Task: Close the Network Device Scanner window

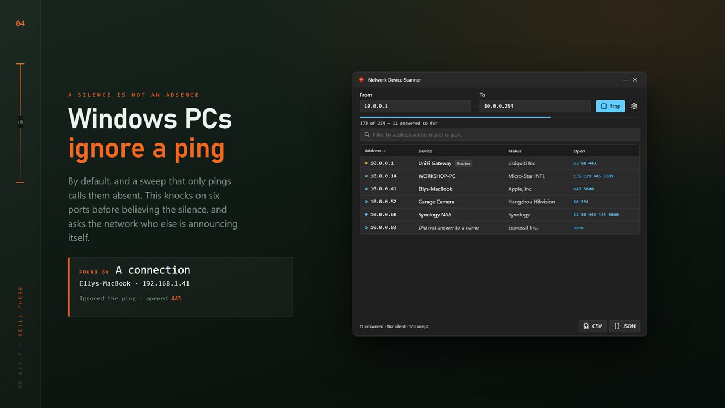Action: pyautogui.click(x=635, y=80)
